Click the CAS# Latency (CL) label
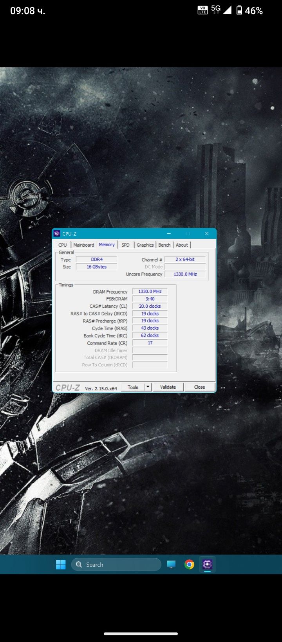Screen dimensions: 282x642 coord(108,307)
